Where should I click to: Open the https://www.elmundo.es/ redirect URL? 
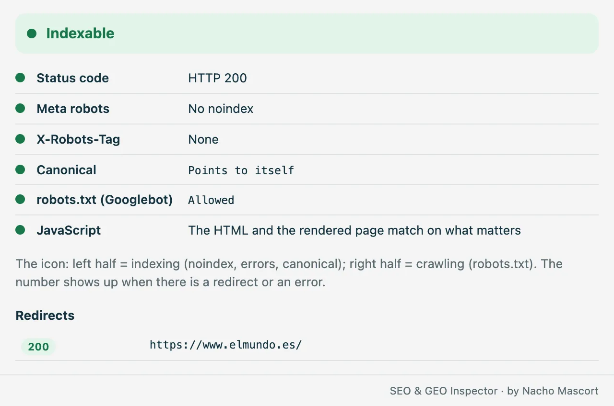click(x=225, y=345)
